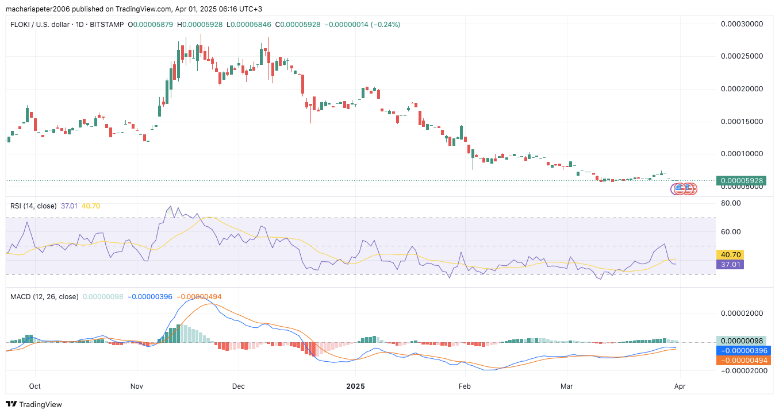This screenshot has height=414, width=779.
Task: Click the TradingView logo at bottom left
Action: [34, 404]
